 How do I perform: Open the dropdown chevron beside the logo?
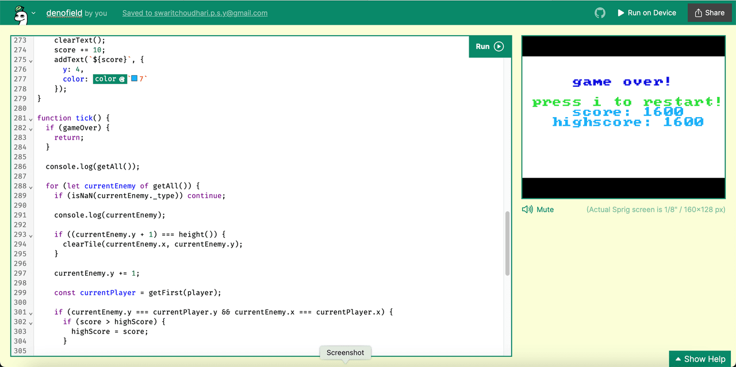click(x=33, y=13)
